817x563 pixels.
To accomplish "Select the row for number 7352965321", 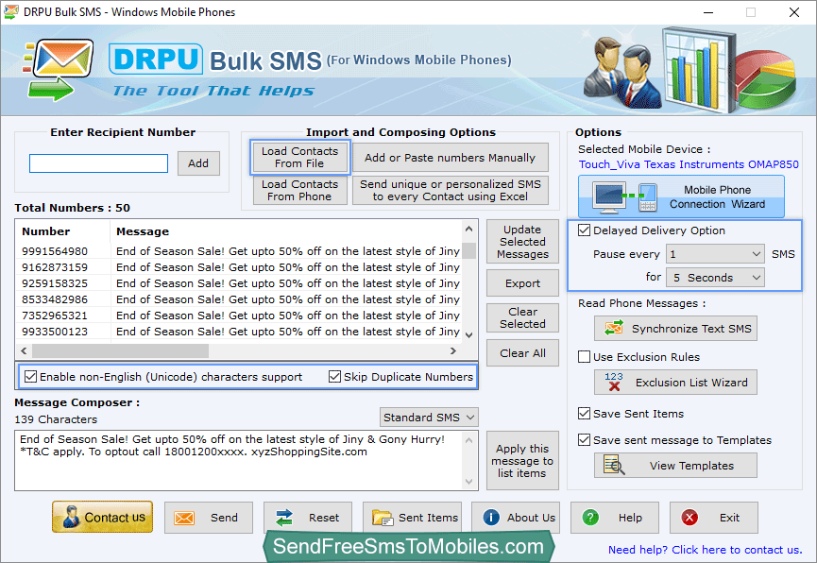I will pos(240,316).
